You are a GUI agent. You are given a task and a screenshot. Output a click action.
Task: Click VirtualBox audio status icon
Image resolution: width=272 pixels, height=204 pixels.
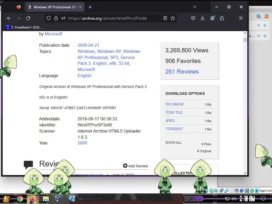pos(216,191)
